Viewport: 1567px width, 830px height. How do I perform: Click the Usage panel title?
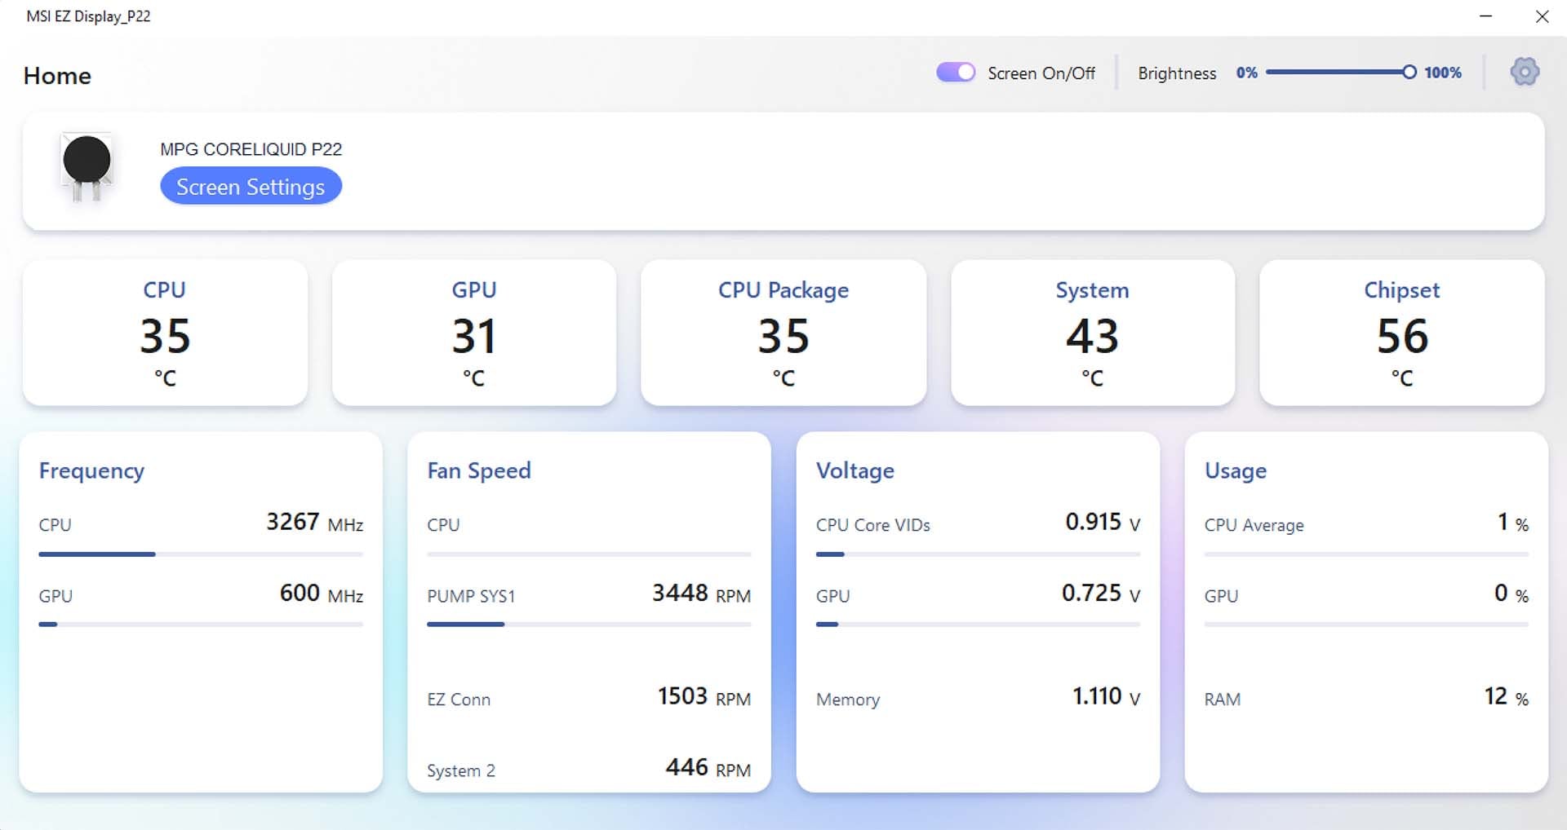1236,471
